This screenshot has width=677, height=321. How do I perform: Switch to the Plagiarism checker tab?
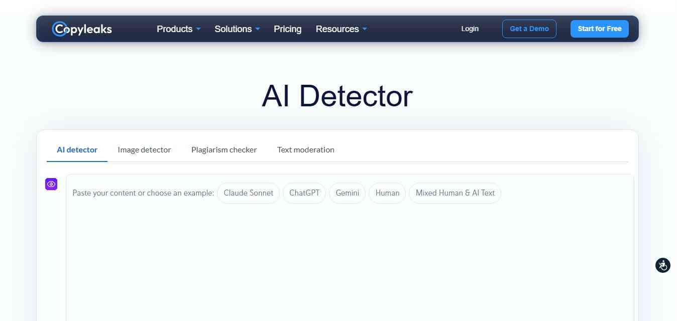pos(224,150)
